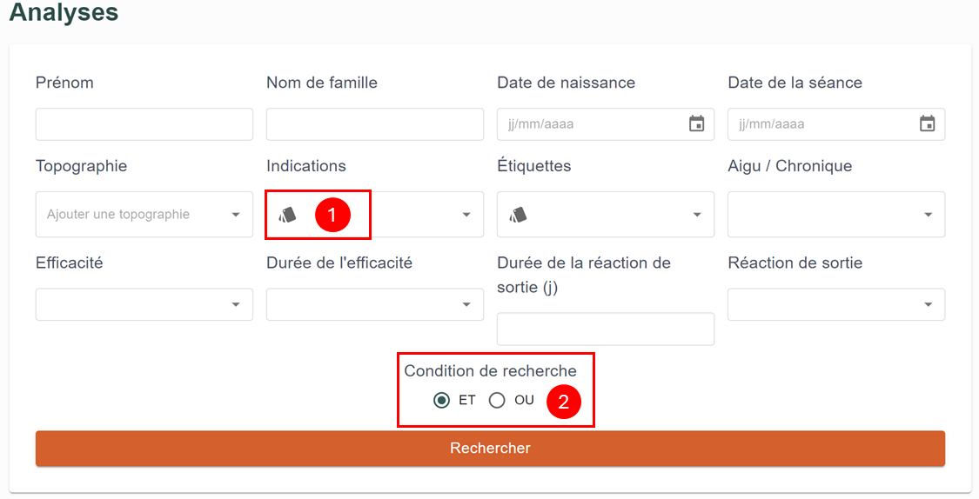Image resolution: width=979 pixels, height=499 pixels.
Task: Click the Durée de l'efficacité label
Action: (339, 263)
